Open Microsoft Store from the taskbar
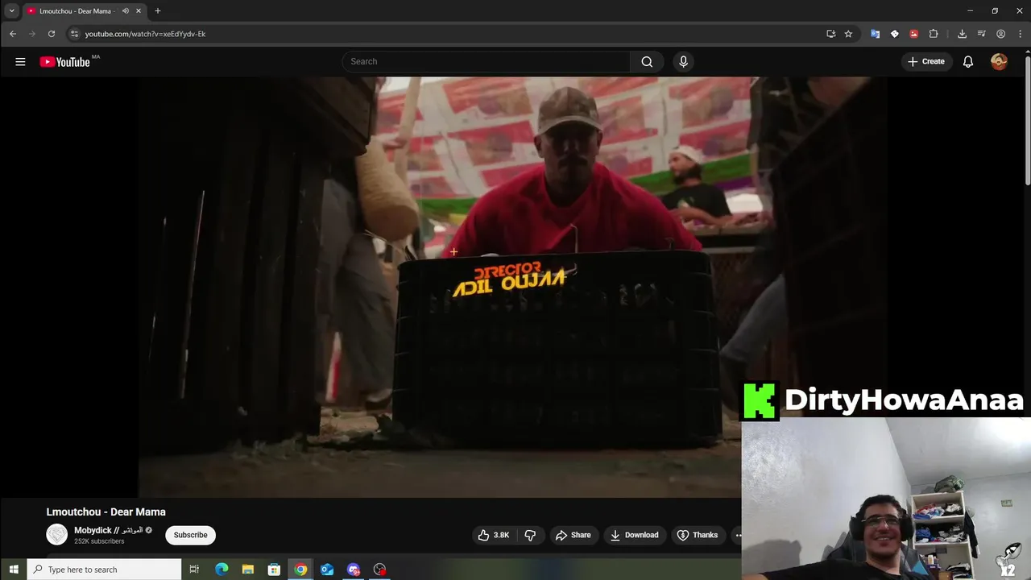Screen dimensions: 1031x580 click(274, 570)
